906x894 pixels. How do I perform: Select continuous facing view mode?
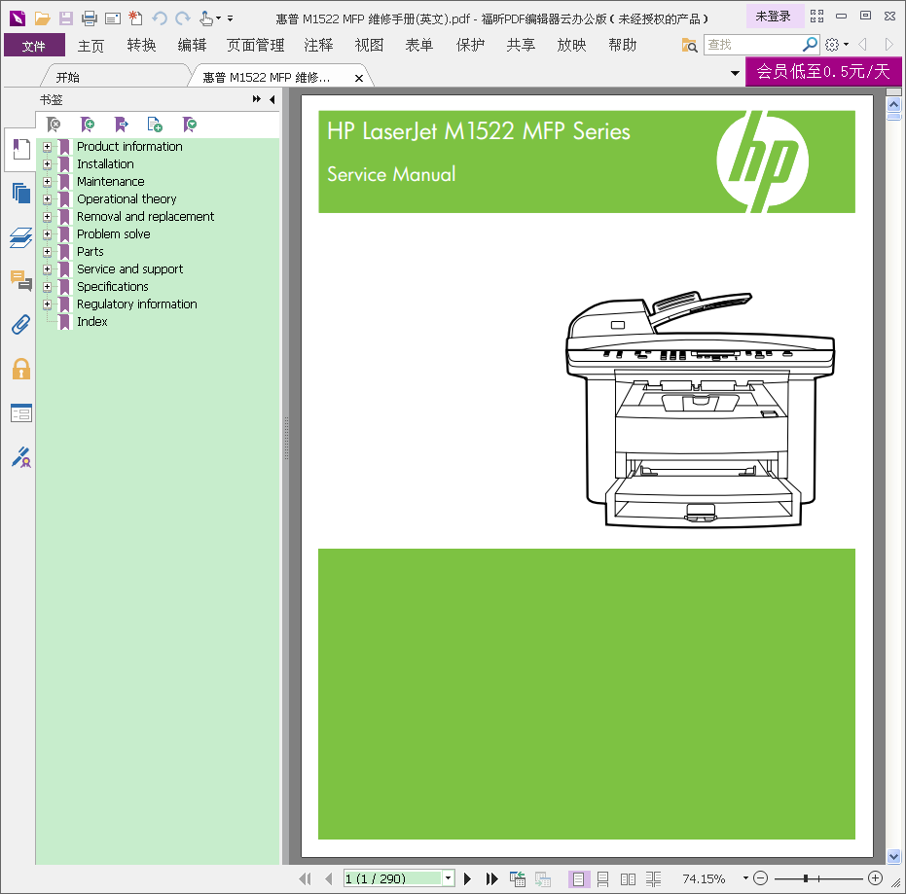click(654, 879)
